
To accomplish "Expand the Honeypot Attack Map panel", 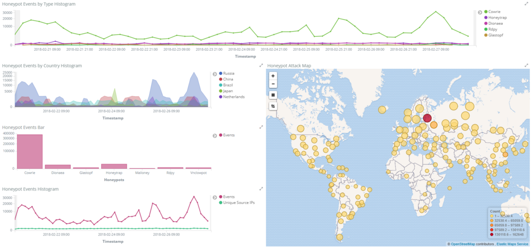I will [x=526, y=65].
